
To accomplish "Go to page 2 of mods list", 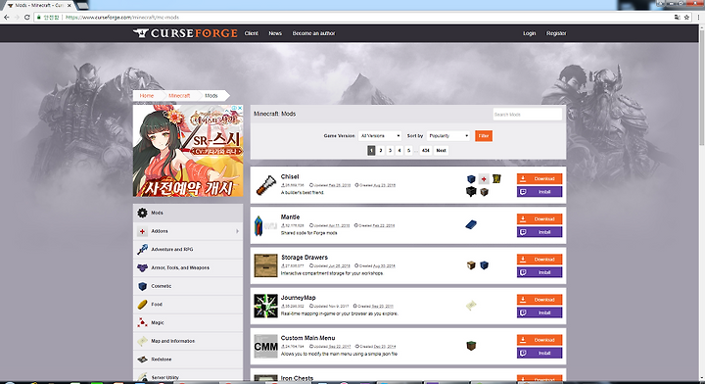I will pyautogui.click(x=380, y=151).
